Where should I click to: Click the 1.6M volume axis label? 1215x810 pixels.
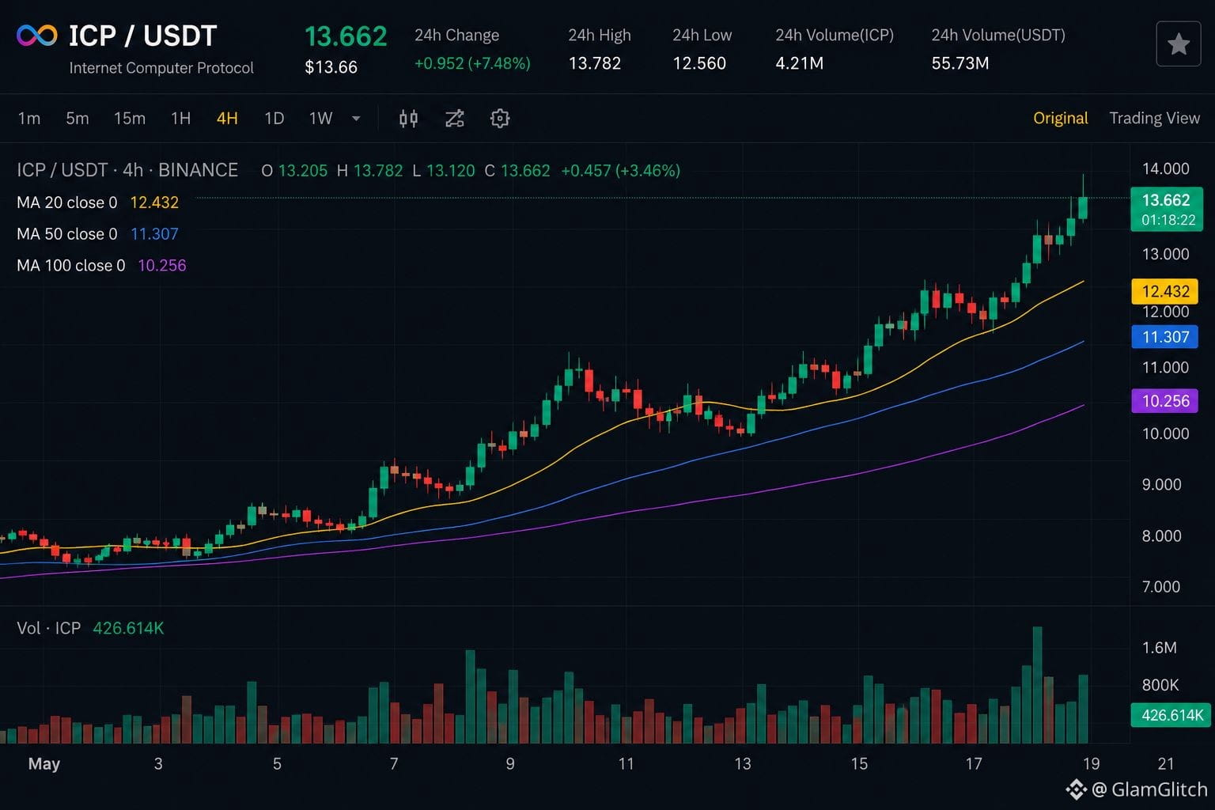tap(1160, 648)
